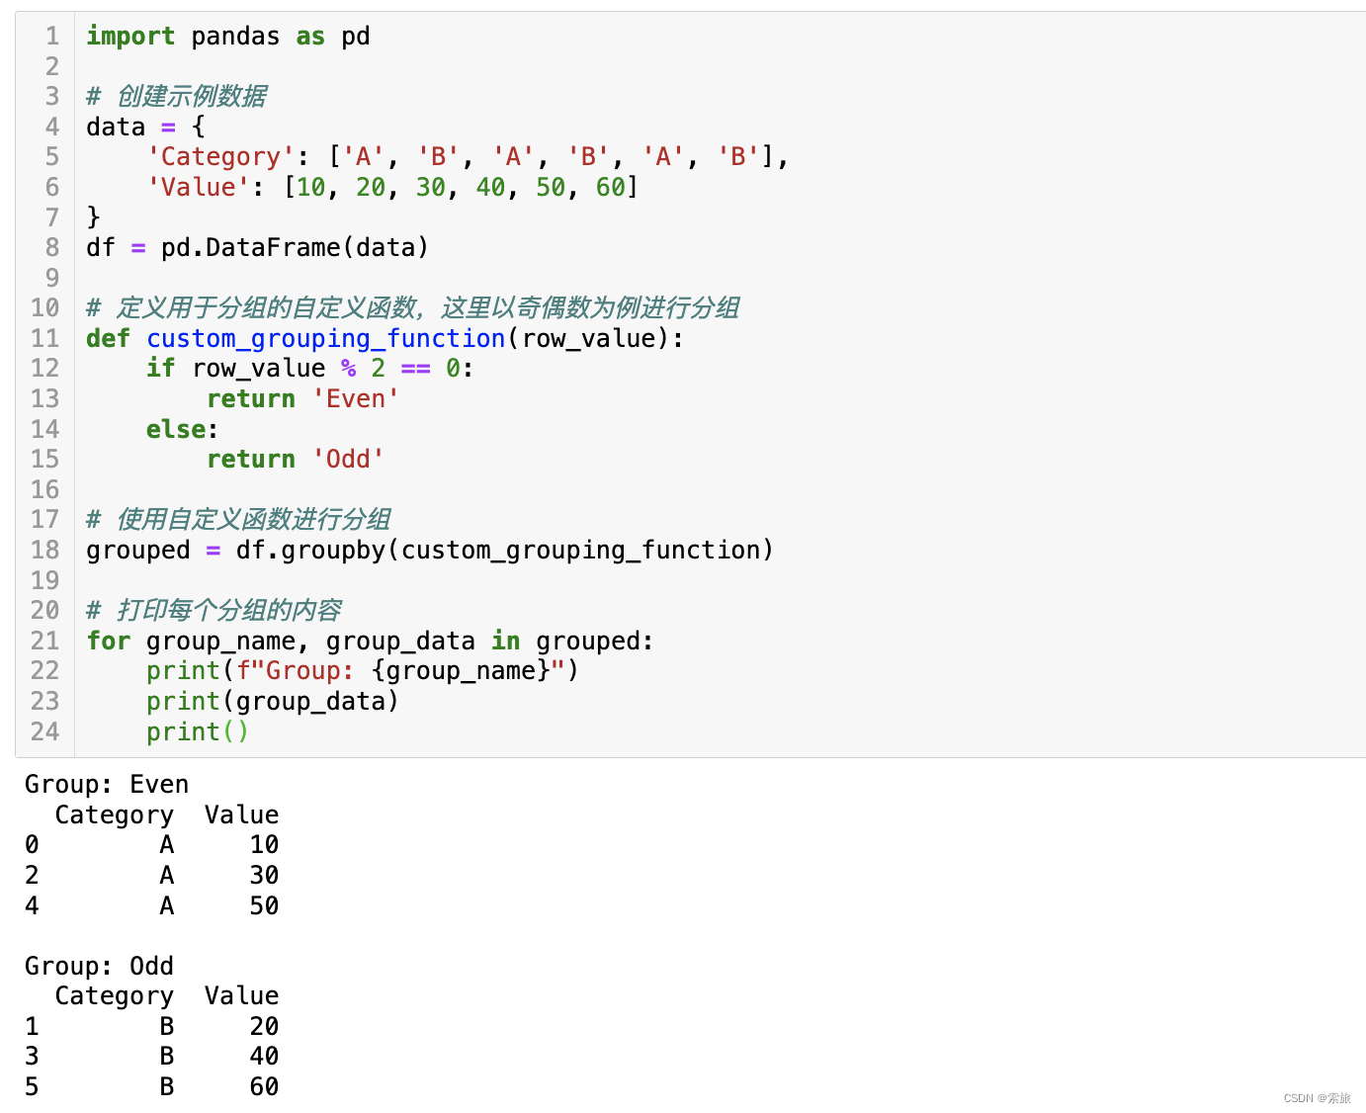The height and width of the screenshot is (1113, 1366).
Task: Click the '# 创建示例数据' comment line
Action: click(x=176, y=97)
